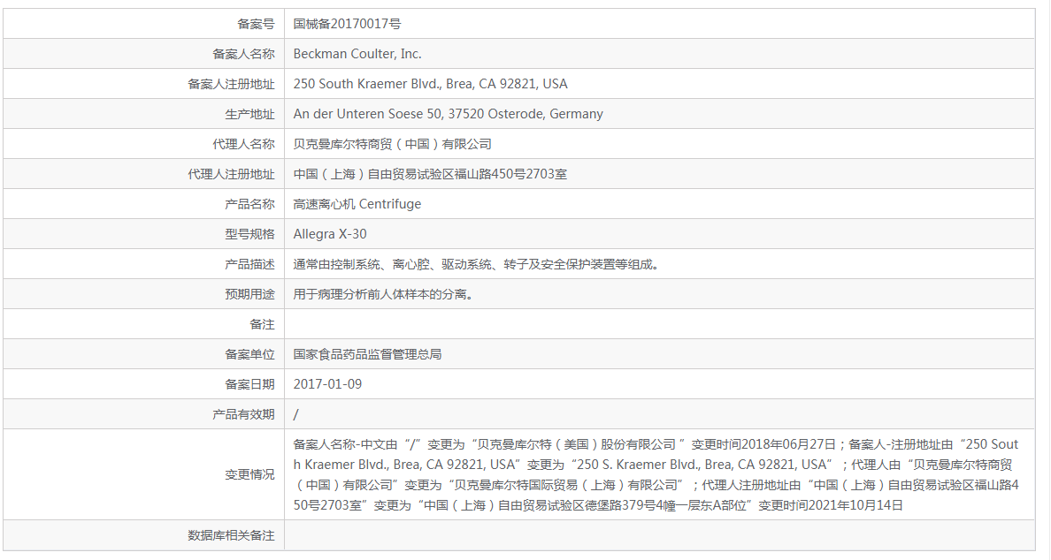1051x560 pixels.
Task: Select the 生产地址 label cell
Action: pyautogui.click(x=257, y=113)
